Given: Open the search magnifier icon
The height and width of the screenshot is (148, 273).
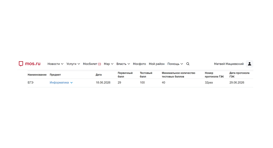Looking at the screenshot, I should pos(188,64).
